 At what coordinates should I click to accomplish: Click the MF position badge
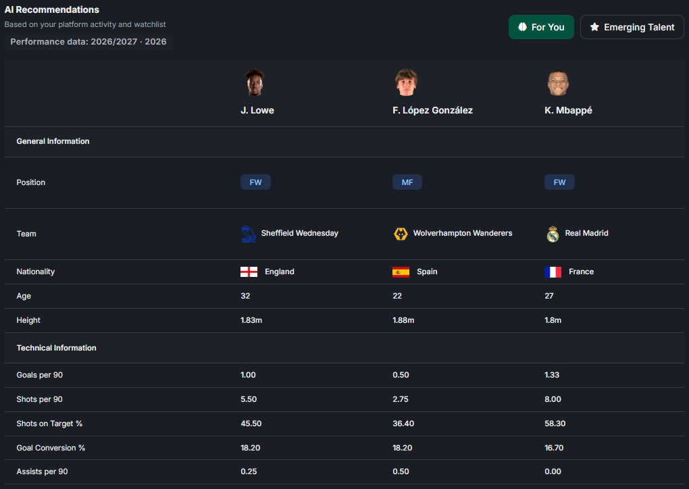(x=407, y=182)
